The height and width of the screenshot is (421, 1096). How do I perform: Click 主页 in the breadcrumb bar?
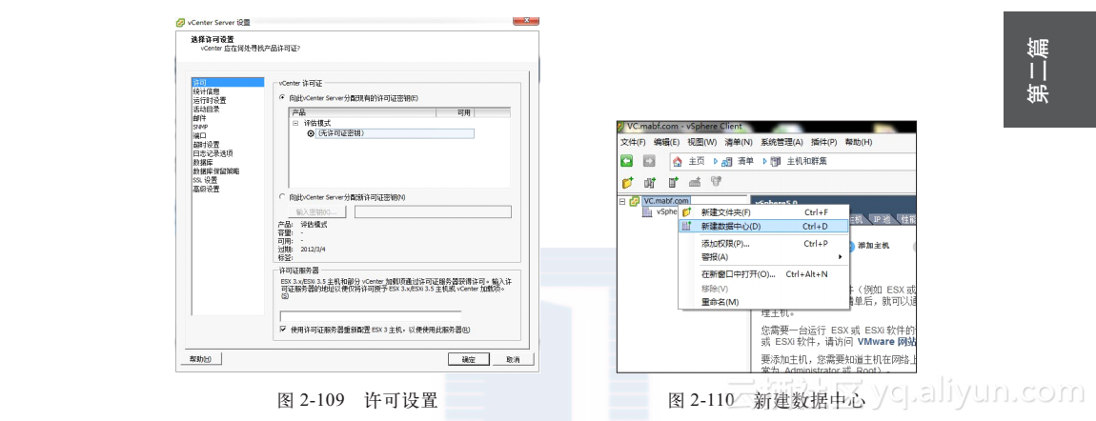pyautogui.click(x=697, y=161)
